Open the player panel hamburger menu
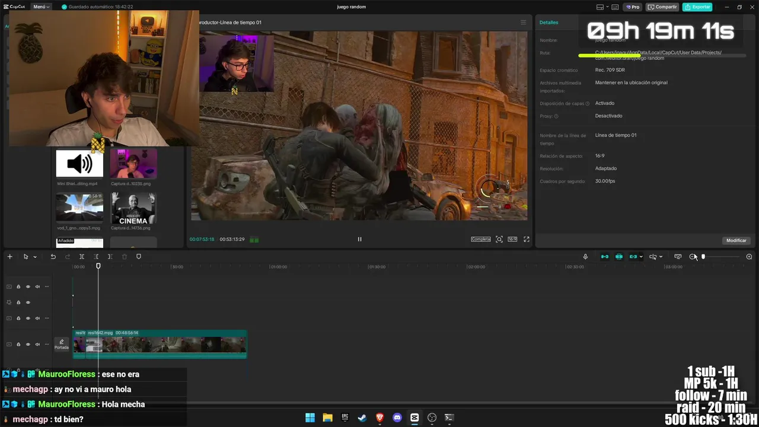 point(523,23)
